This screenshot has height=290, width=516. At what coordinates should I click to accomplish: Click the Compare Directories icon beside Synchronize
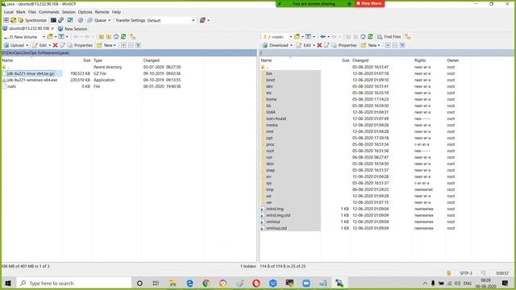coord(13,20)
